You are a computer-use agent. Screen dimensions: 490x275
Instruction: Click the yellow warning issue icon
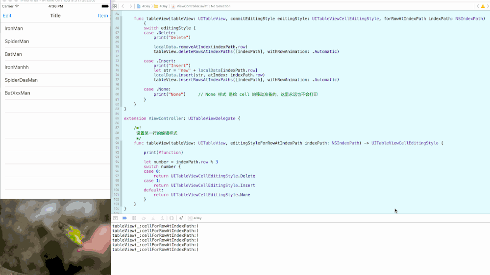(x=483, y=6)
